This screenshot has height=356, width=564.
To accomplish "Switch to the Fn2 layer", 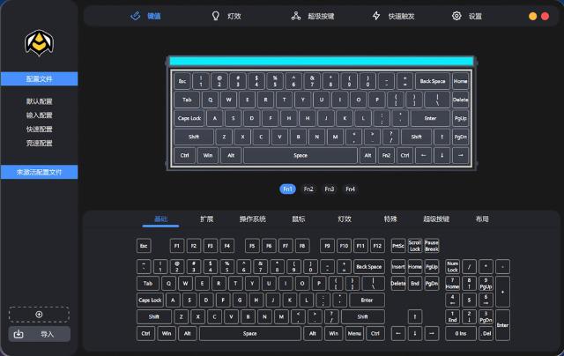I will point(308,189).
